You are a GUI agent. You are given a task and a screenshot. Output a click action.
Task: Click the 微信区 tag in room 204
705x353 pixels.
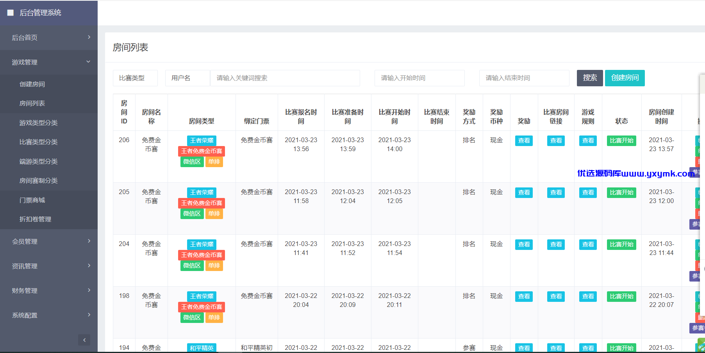pyautogui.click(x=192, y=266)
